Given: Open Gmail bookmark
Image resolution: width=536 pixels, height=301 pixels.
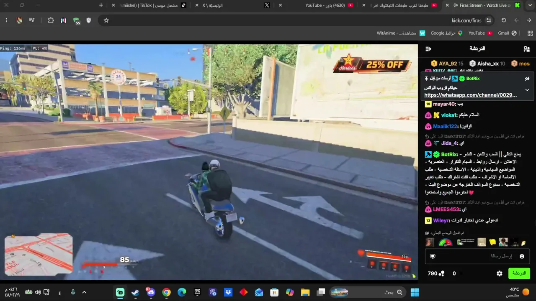Looking at the screenshot, I should (507, 33).
